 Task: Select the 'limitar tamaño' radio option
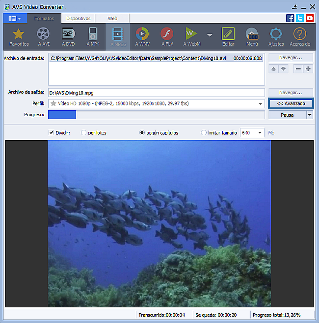click(204, 132)
